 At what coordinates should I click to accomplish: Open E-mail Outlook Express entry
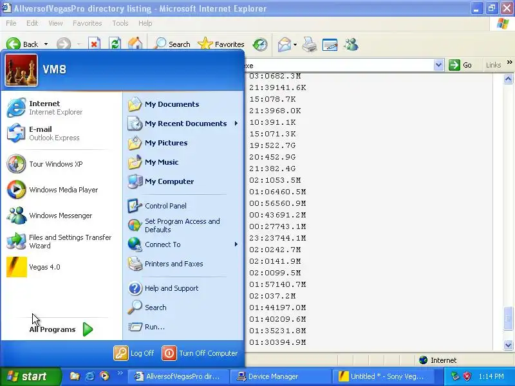62,133
